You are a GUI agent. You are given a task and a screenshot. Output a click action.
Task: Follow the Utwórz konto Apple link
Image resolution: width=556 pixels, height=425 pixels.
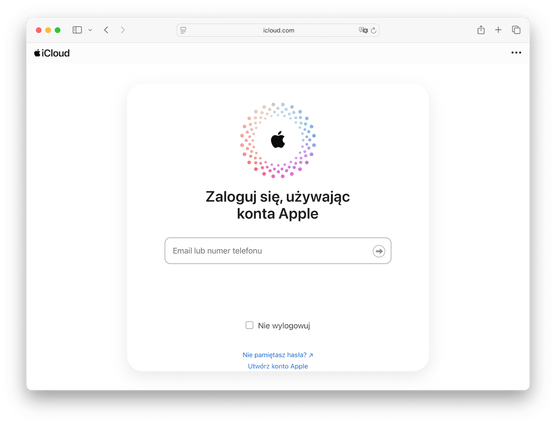point(278,366)
